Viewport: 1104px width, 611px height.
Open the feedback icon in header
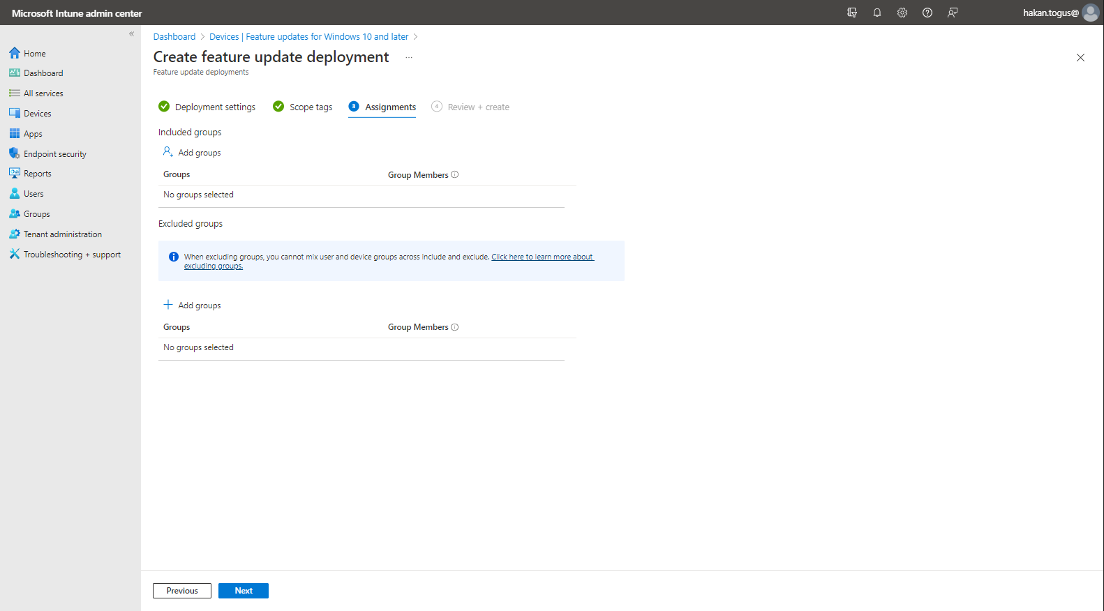[x=953, y=13]
